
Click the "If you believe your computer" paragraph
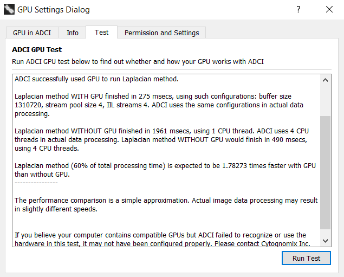(160, 239)
